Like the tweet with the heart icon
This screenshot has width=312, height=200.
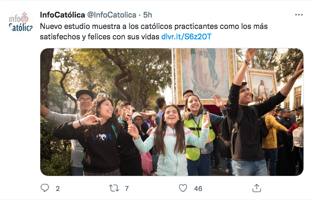tap(183, 188)
